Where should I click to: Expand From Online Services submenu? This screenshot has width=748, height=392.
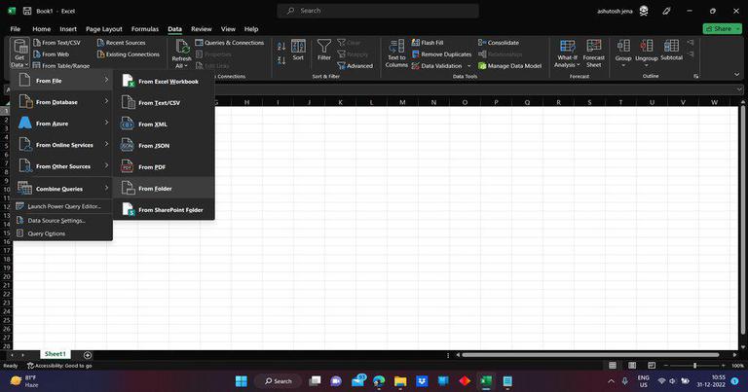coord(62,145)
